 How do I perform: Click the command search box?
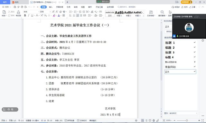126,7
